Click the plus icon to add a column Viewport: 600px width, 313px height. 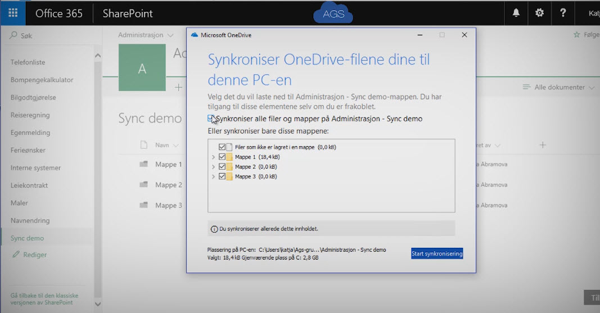pos(543,145)
